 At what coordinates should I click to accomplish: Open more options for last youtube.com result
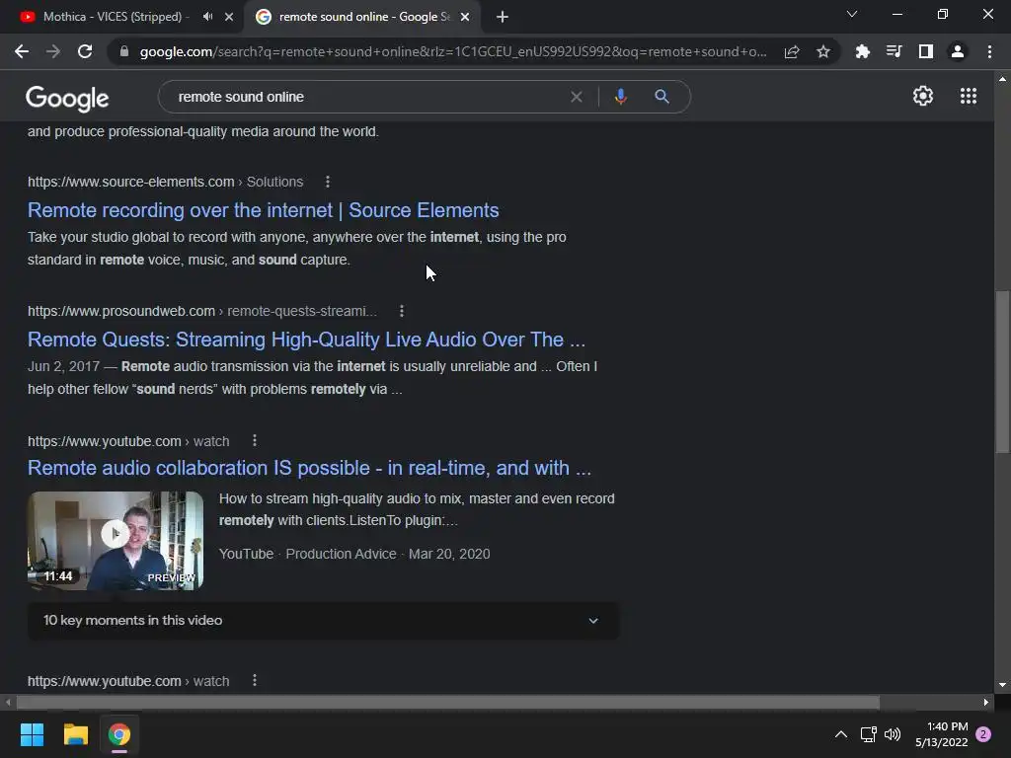coord(255,681)
